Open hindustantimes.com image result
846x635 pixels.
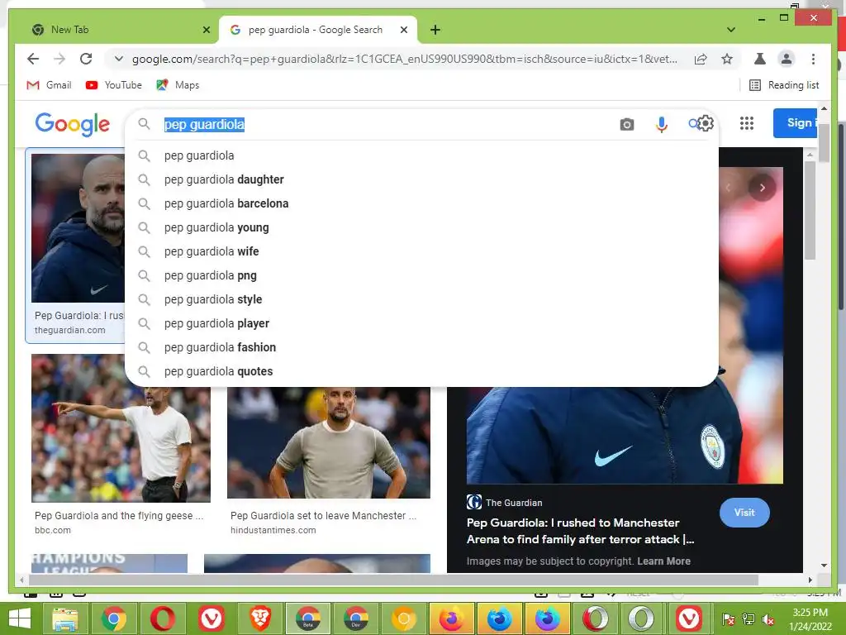pyautogui.click(x=329, y=443)
